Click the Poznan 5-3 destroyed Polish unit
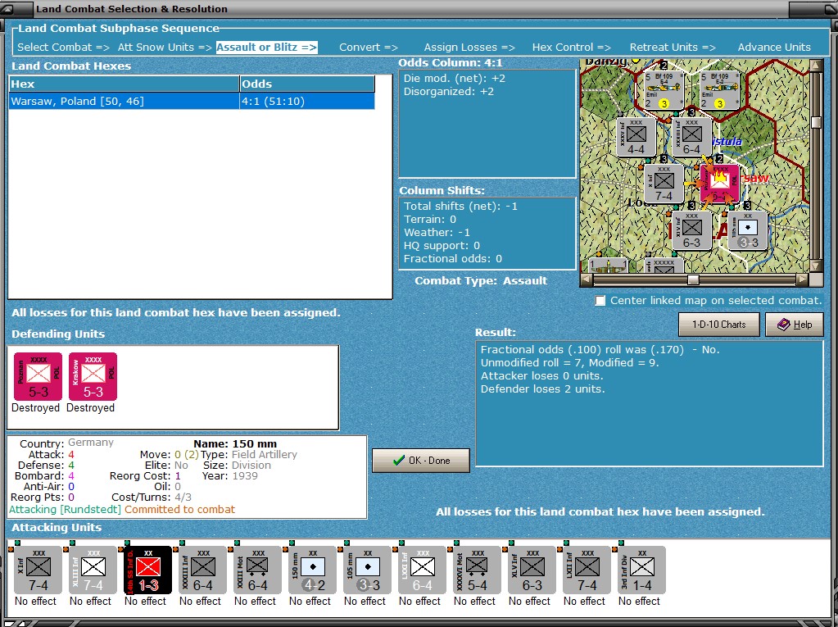Screen dimensions: 838x627 (38, 376)
